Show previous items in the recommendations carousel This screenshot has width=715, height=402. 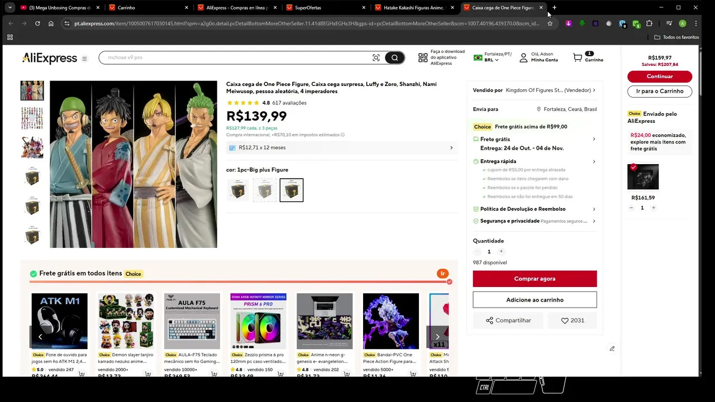click(40, 337)
